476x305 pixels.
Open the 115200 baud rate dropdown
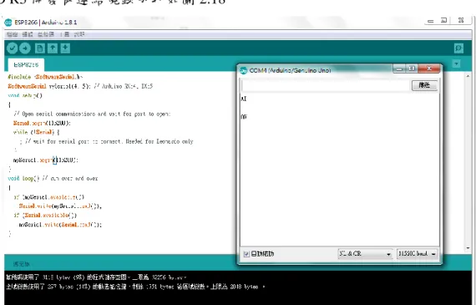[417, 253]
